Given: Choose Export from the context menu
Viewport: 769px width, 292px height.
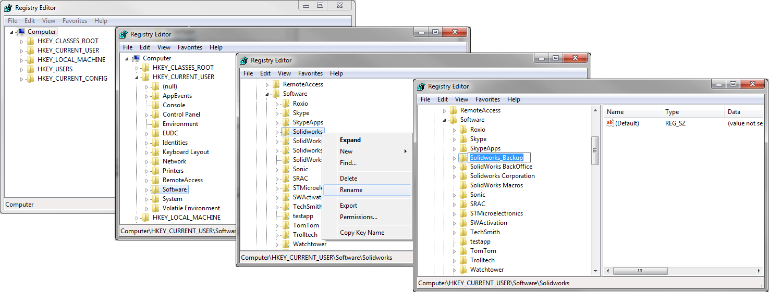Looking at the screenshot, I should click(367, 206).
